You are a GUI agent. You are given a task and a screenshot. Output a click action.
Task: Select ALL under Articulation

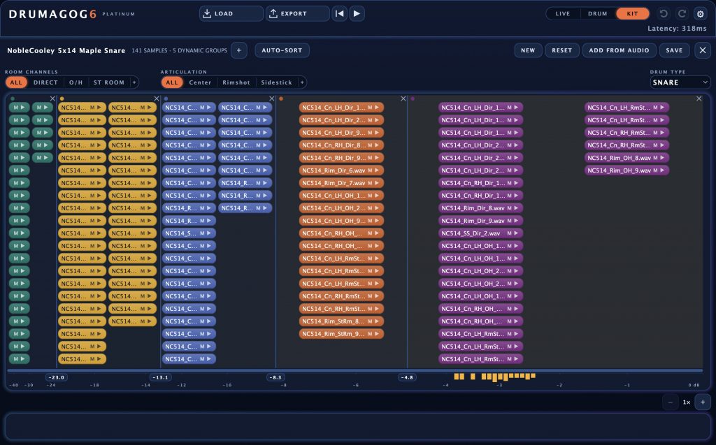pos(172,82)
